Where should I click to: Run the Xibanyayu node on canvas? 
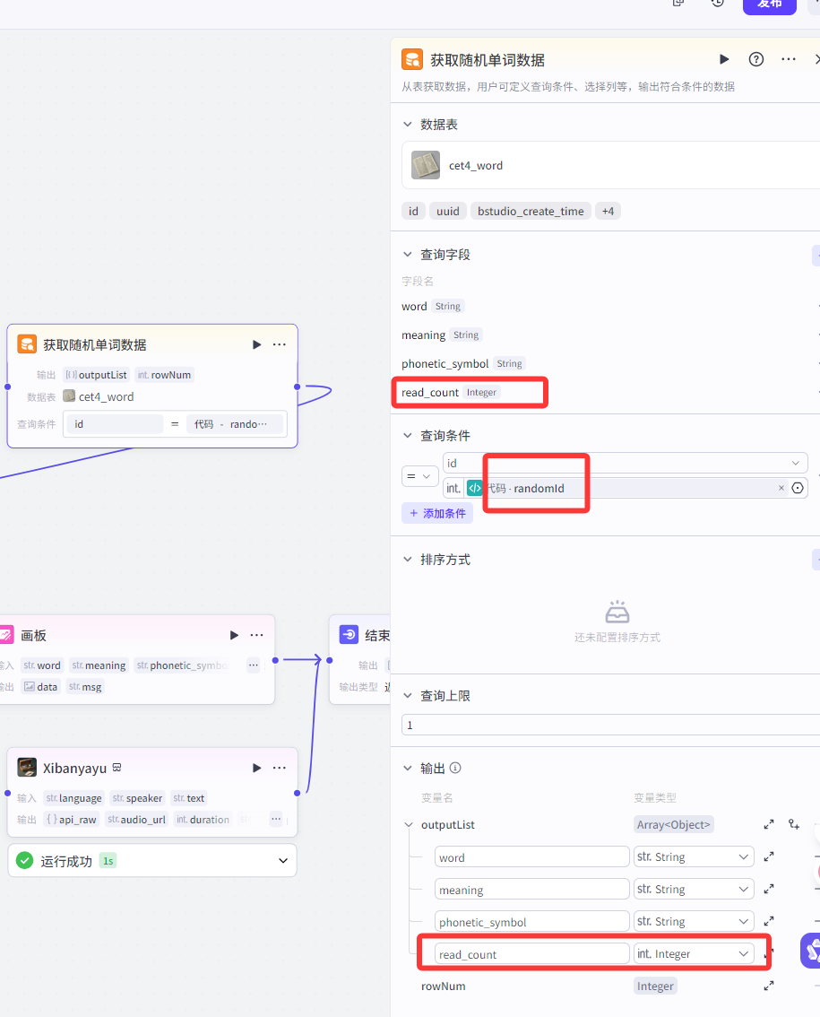pyautogui.click(x=257, y=768)
